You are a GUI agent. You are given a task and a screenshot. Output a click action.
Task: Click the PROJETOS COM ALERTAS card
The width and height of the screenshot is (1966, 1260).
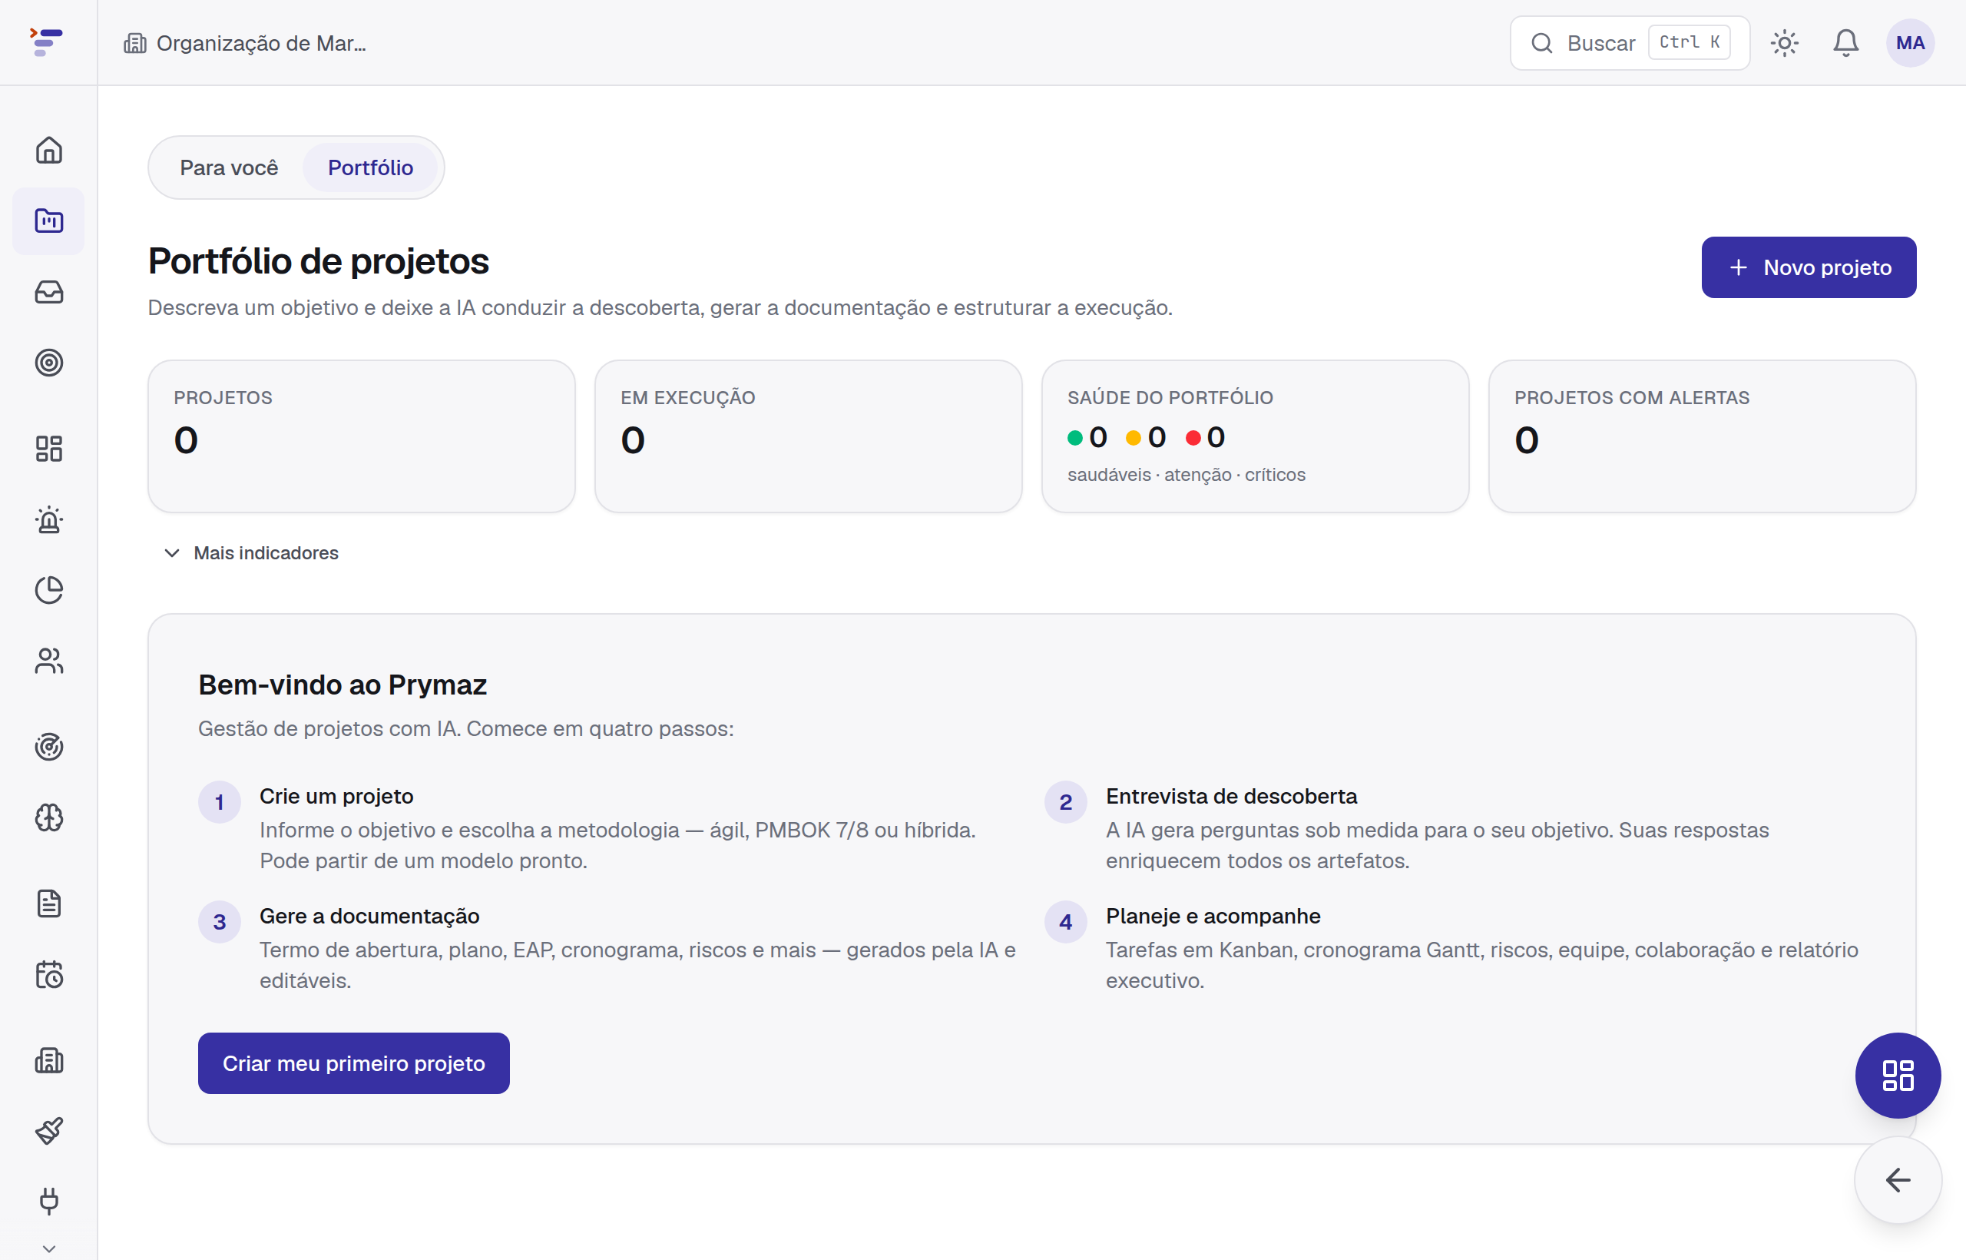pyautogui.click(x=1702, y=436)
